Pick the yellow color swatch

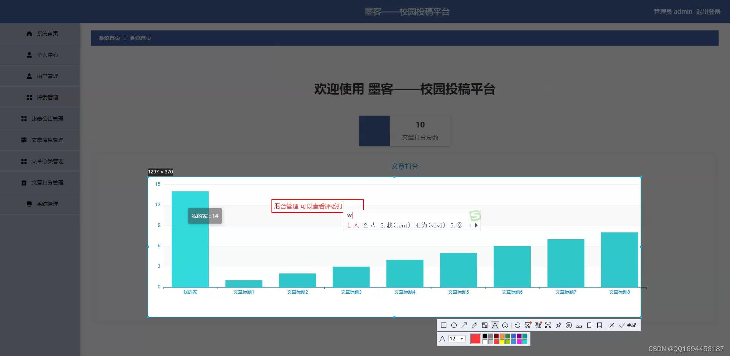[502, 342]
